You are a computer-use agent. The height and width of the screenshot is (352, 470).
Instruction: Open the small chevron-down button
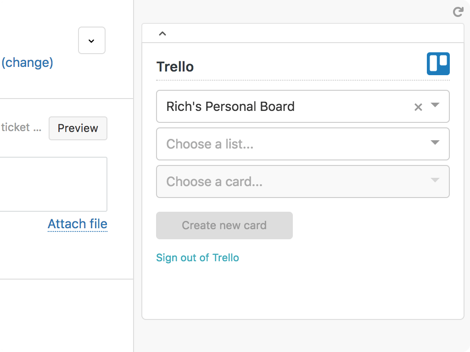[x=92, y=40]
